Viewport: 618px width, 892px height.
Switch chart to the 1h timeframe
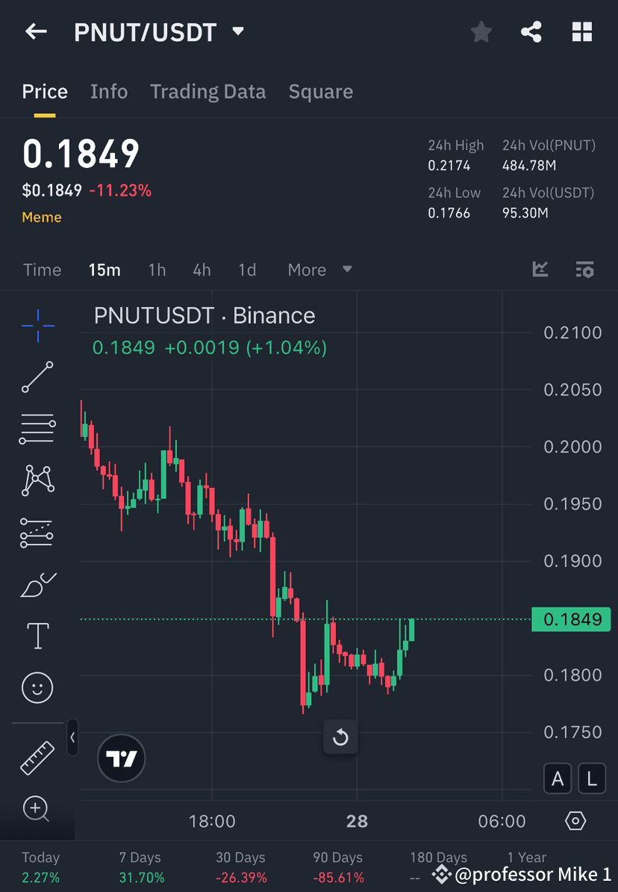coord(157,270)
